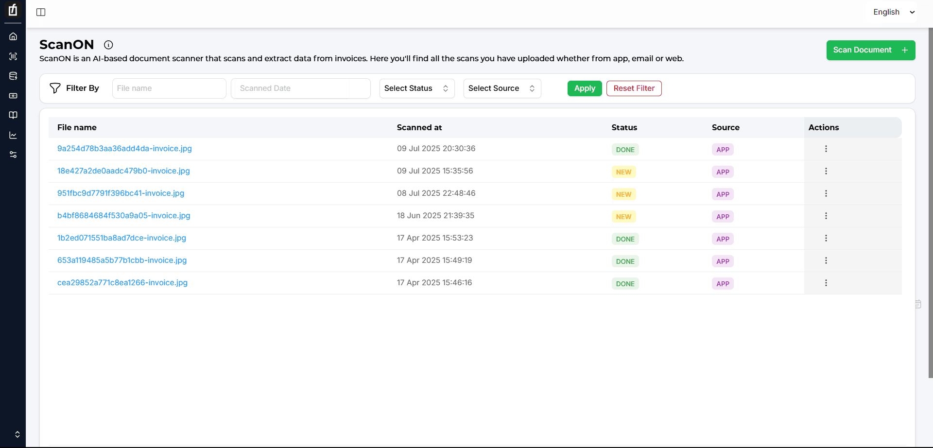Toggle the sidebar panel layout icon
Image resolution: width=933 pixels, height=448 pixels.
41,12
